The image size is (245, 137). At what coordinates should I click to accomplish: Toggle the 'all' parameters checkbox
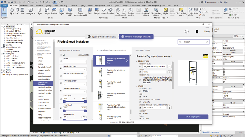(x=60, y=55)
